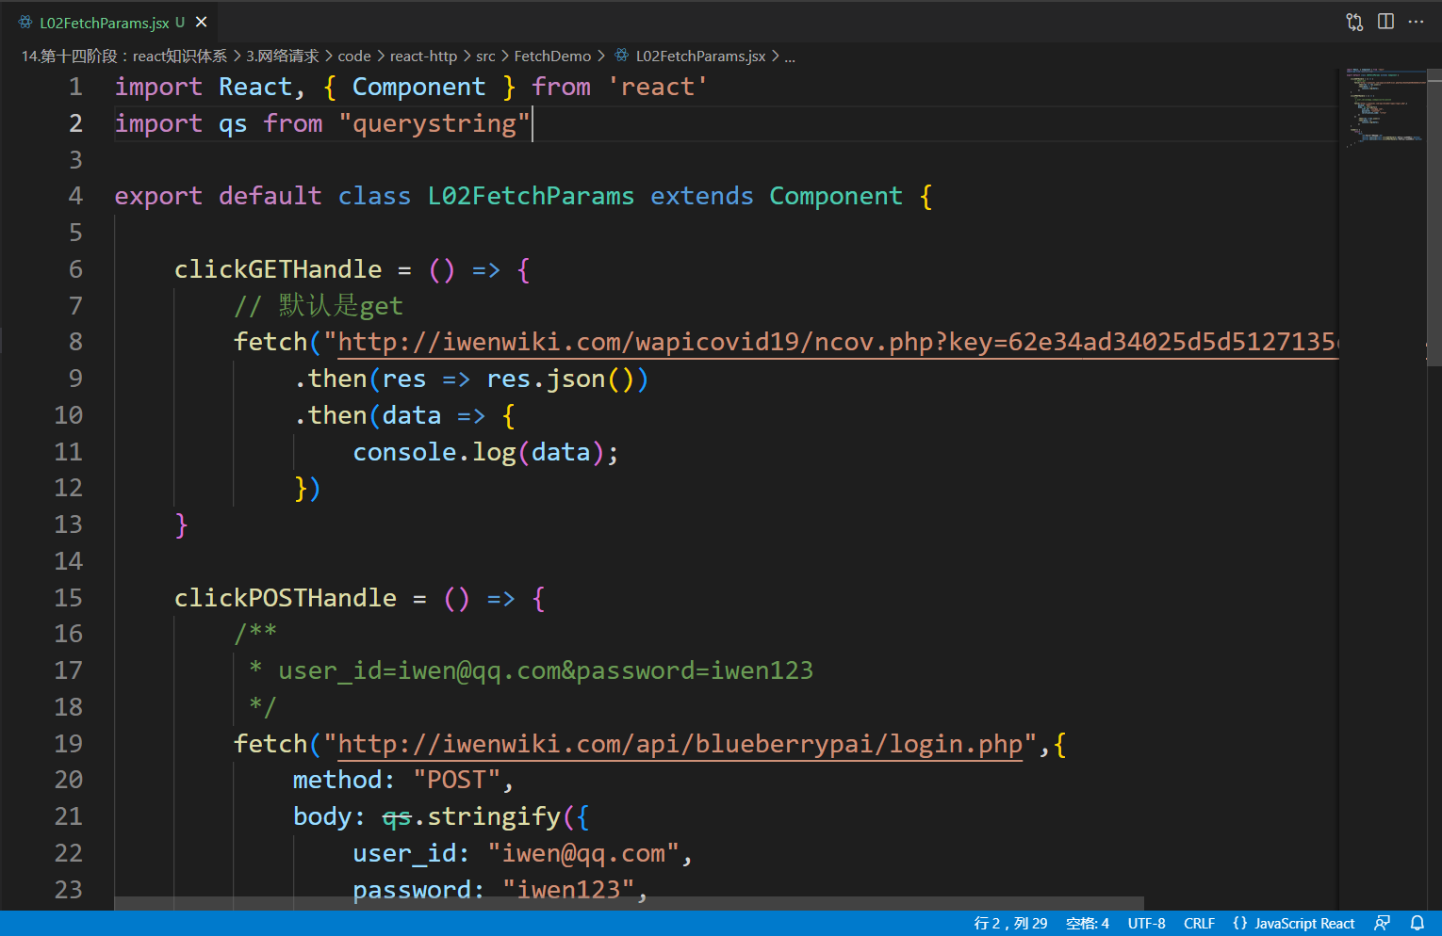Click breadcrumb 'code' folder
The width and height of the screenshot is (1442, 936).
click(x=354, y=56)
